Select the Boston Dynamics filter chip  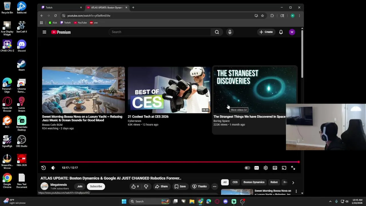[254, 182]
